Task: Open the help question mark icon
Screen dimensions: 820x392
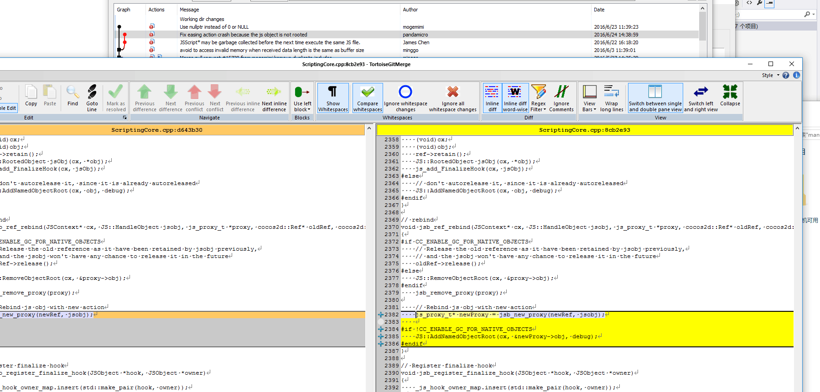Action: 786,75
